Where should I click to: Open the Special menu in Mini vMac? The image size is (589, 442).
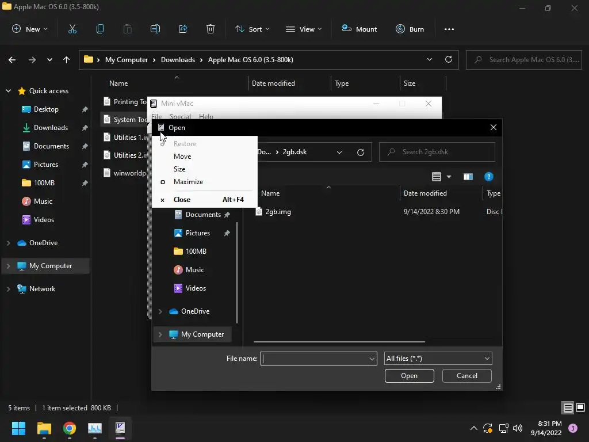(x=180, y=116)
